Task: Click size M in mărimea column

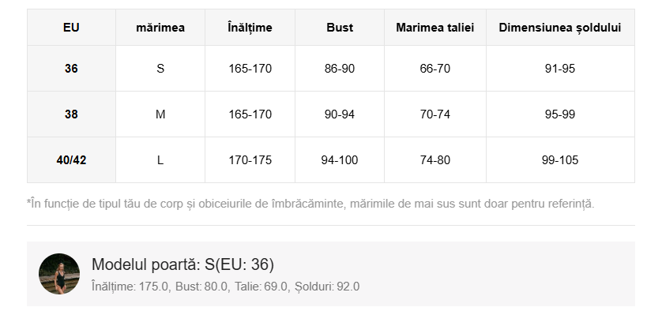Action: (160, 114)
